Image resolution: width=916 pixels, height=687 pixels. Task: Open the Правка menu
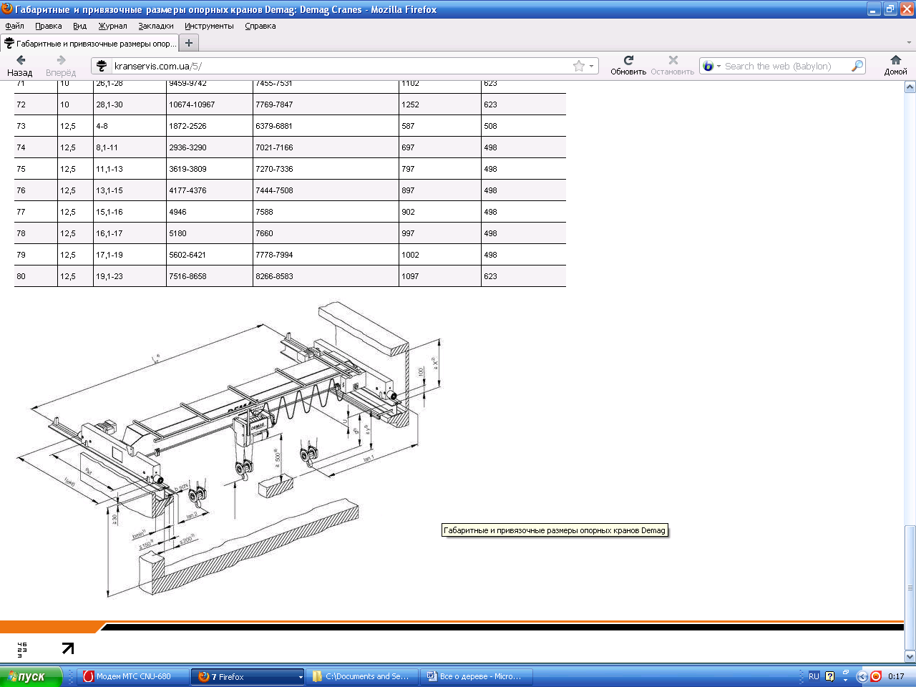pos(48,26)
